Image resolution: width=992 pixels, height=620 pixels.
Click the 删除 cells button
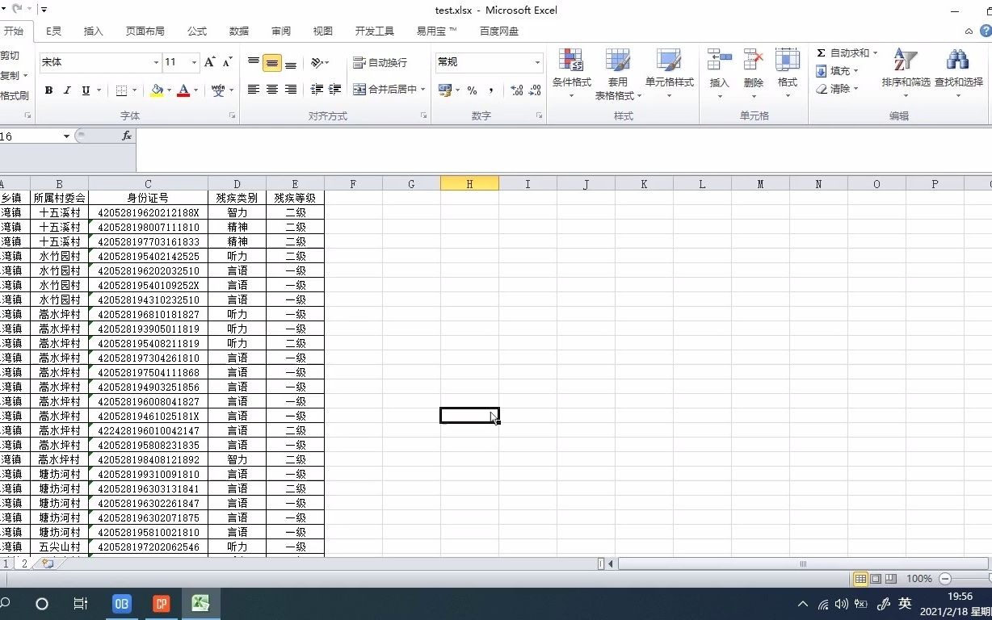tap(753, 74)
